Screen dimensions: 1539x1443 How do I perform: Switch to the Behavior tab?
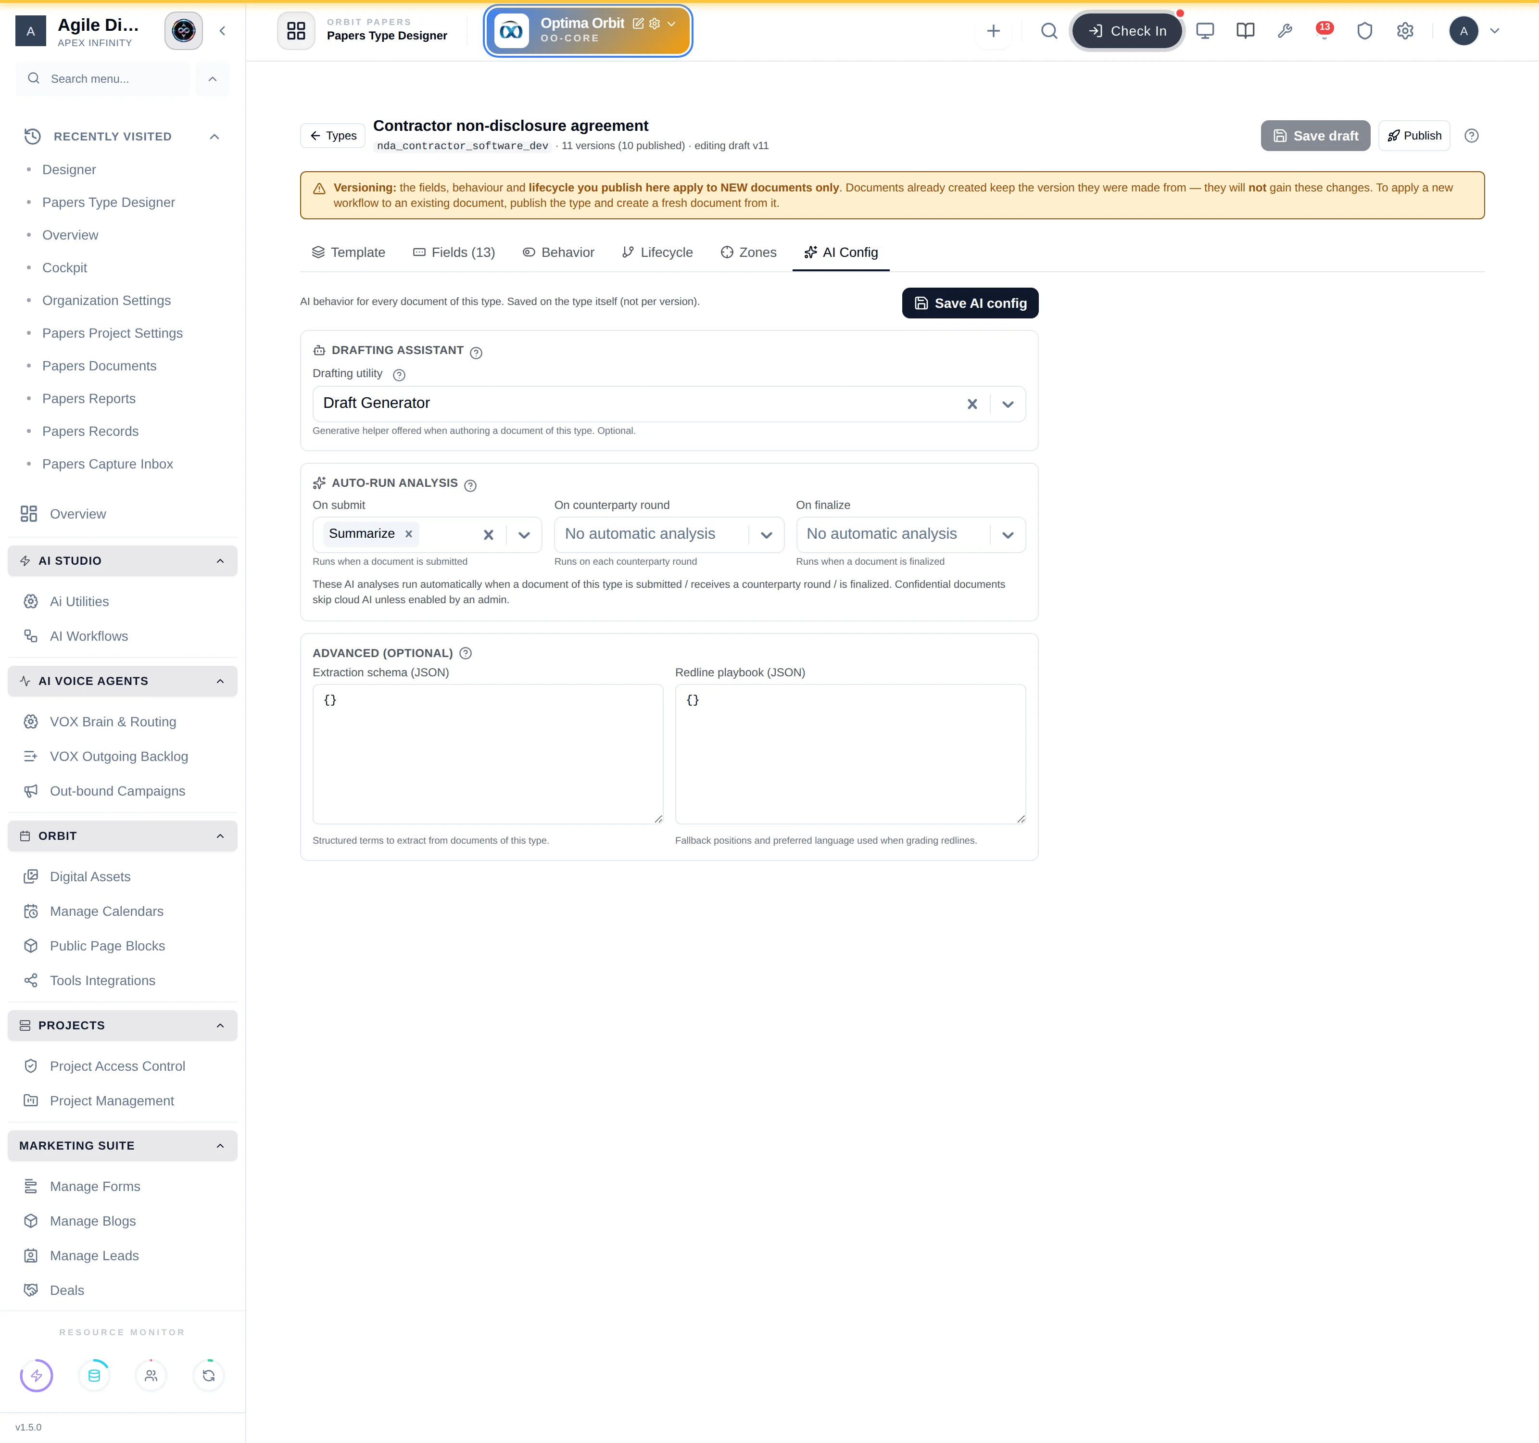tap(558, 253)
